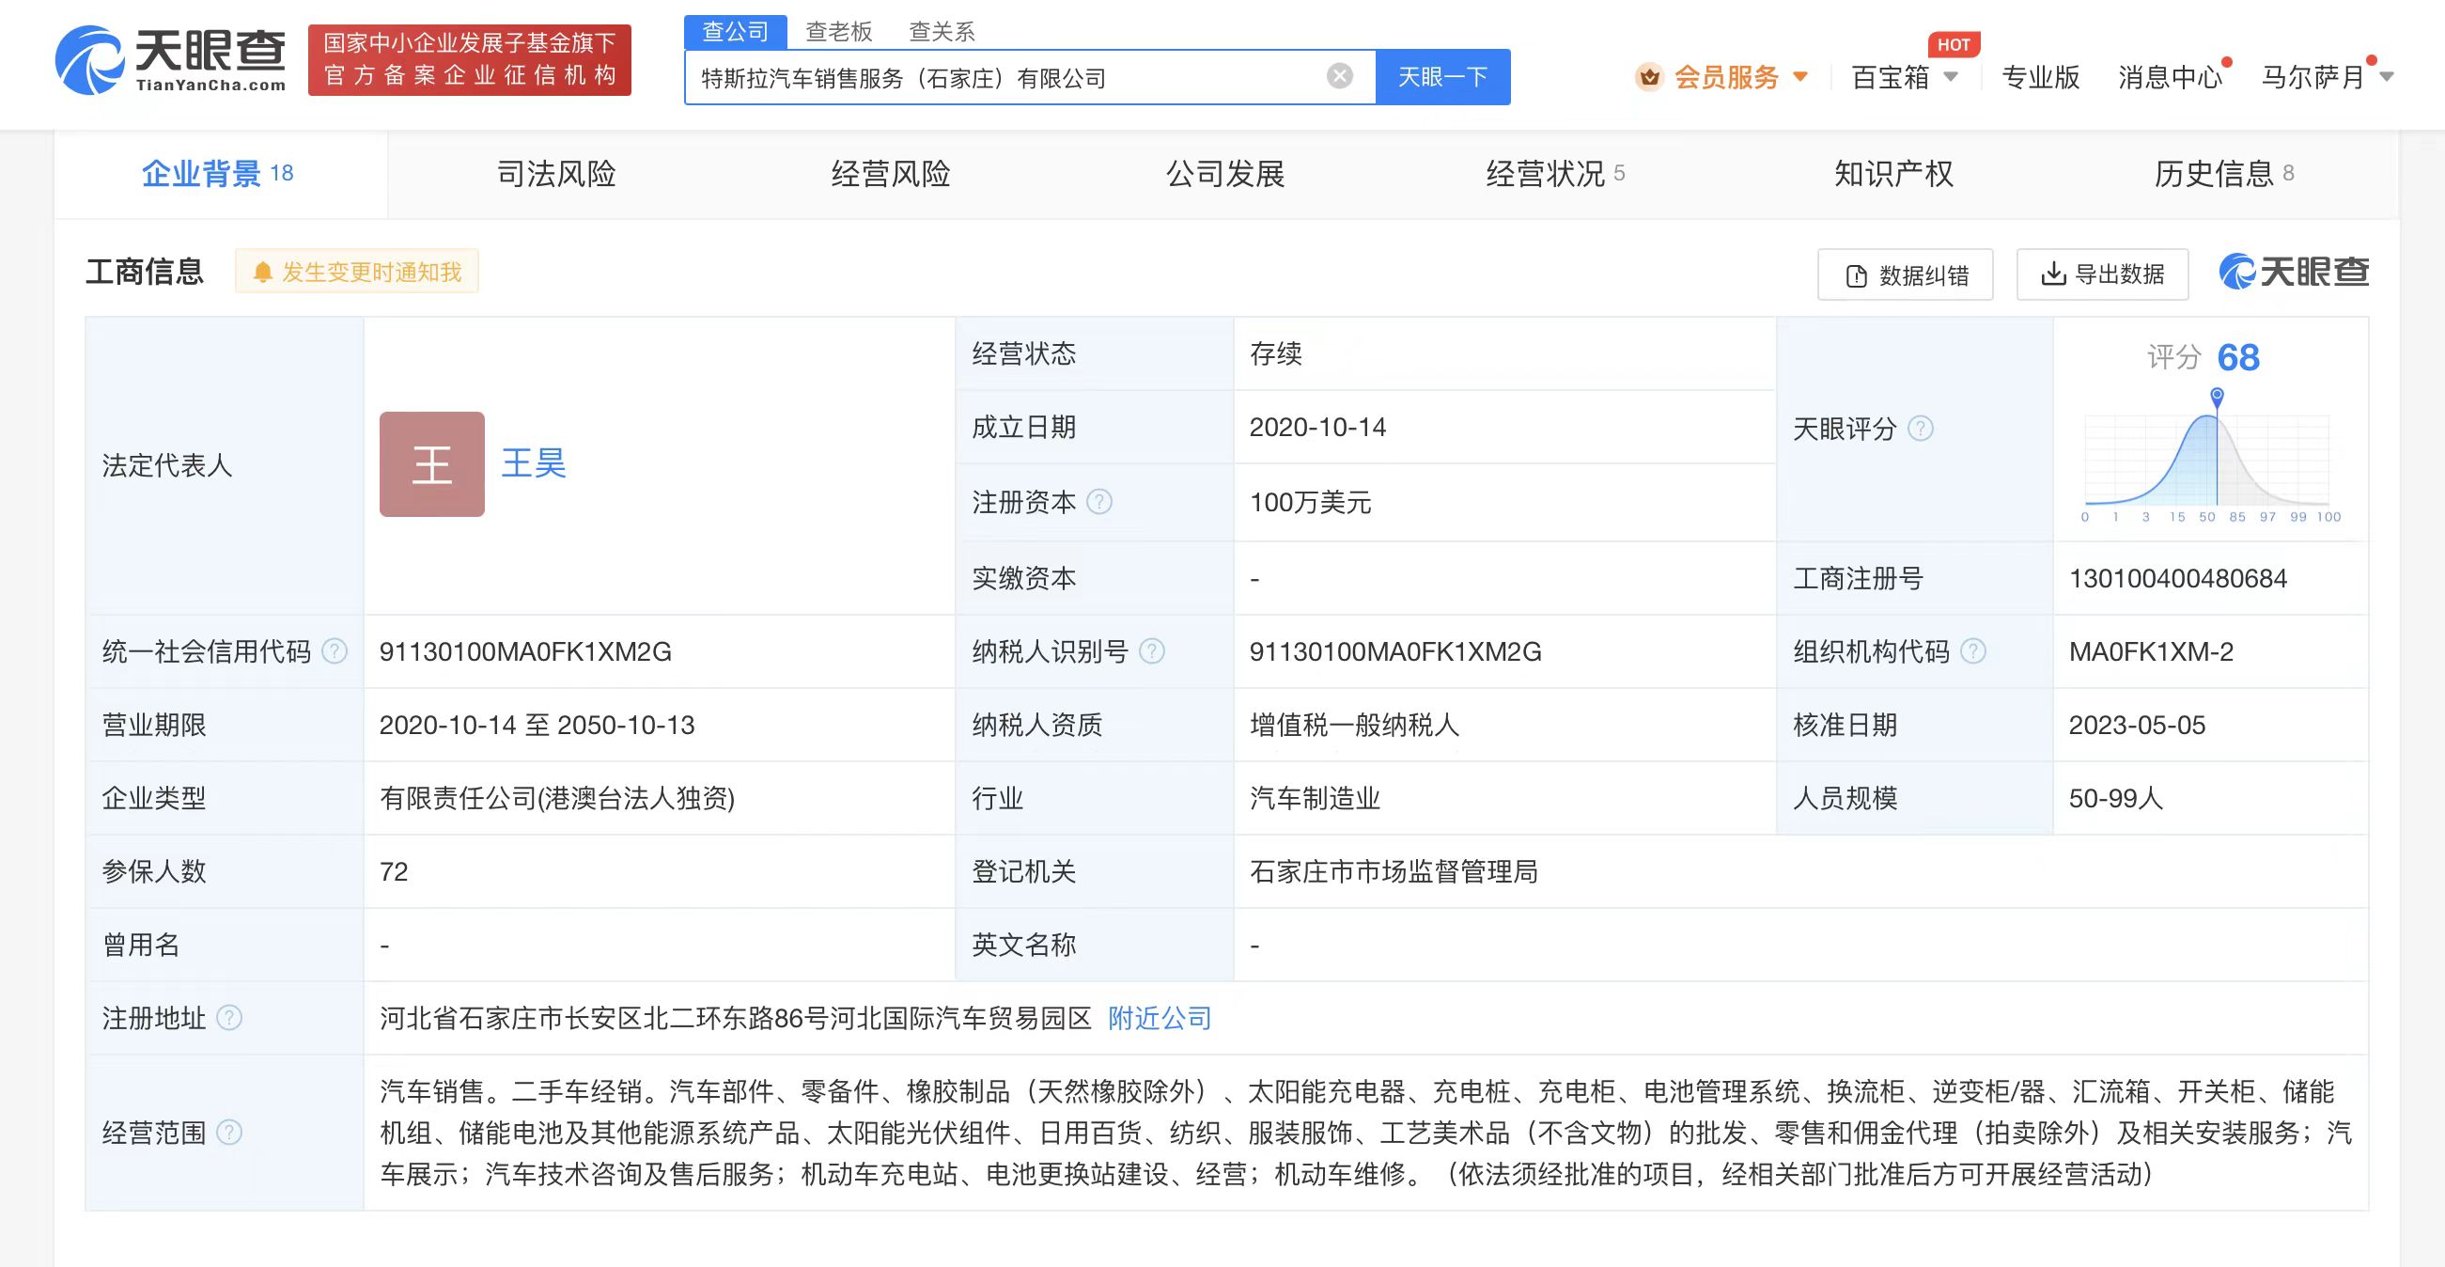This screenshot has width=2445, height=1267.
Task: Click the TianYanCha logo in header
Action: click(171, 59)
